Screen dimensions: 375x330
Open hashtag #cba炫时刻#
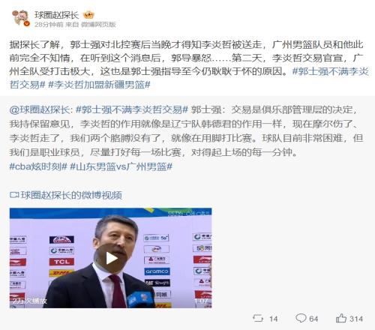point(38,166)
